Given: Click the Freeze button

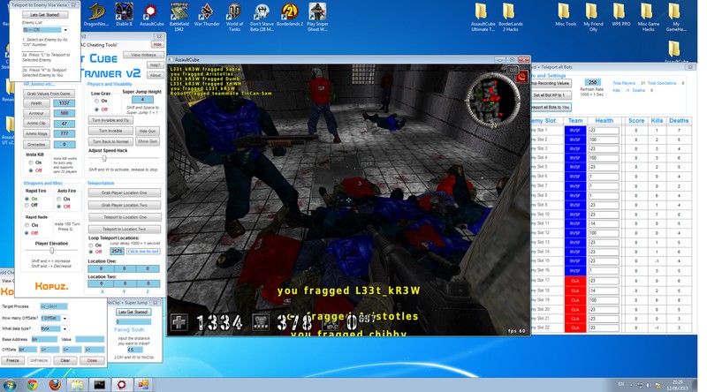Looking at the screenshot, I should 12,360.
